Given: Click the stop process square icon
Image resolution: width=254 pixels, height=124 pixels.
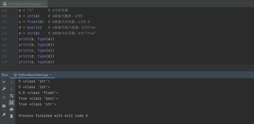Looking at the screenshot, I should pyautogui.click(x=4, y=97).
